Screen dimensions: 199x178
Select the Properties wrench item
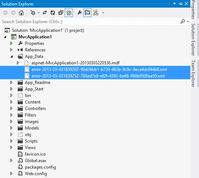click(x=35, y=43)
